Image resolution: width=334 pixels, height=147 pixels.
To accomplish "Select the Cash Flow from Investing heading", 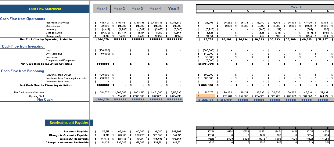I will tap(23, 46).
